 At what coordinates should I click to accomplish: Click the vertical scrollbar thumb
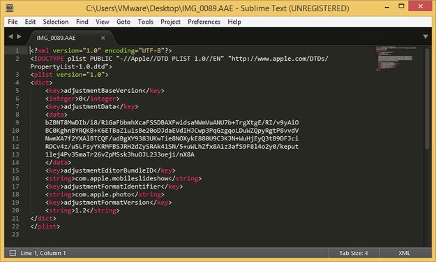pos(428,99)
